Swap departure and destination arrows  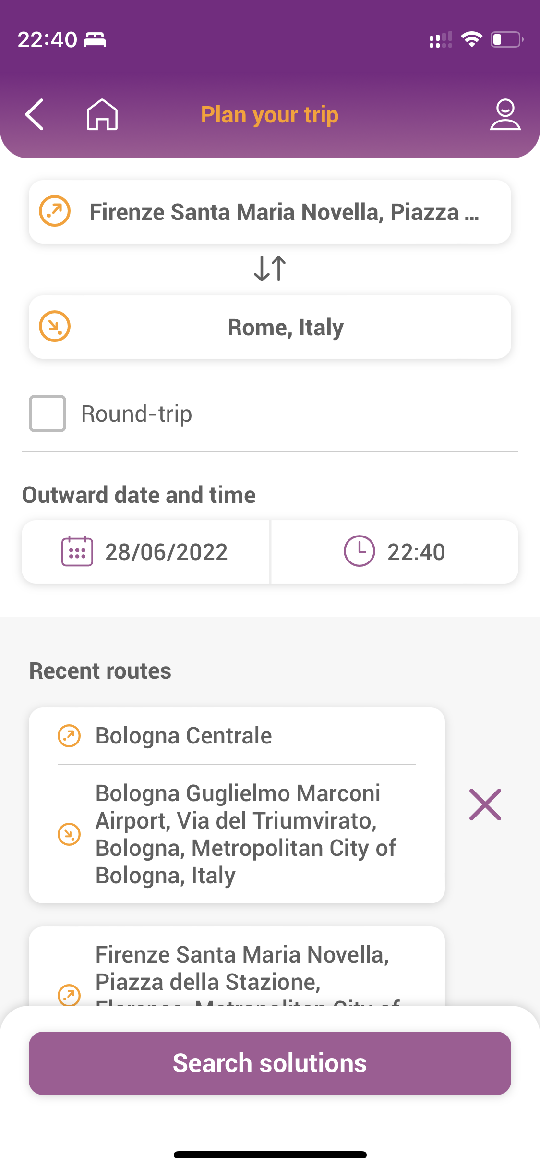(x=270, y=268)
